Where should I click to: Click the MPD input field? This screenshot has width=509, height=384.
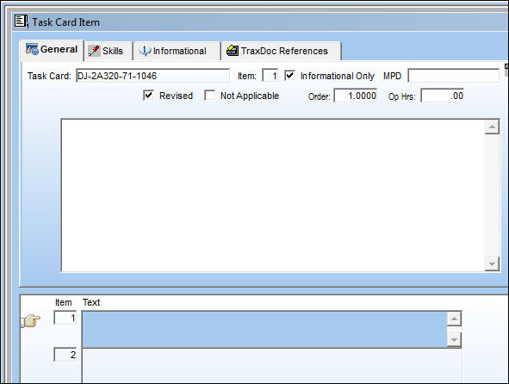454,76
